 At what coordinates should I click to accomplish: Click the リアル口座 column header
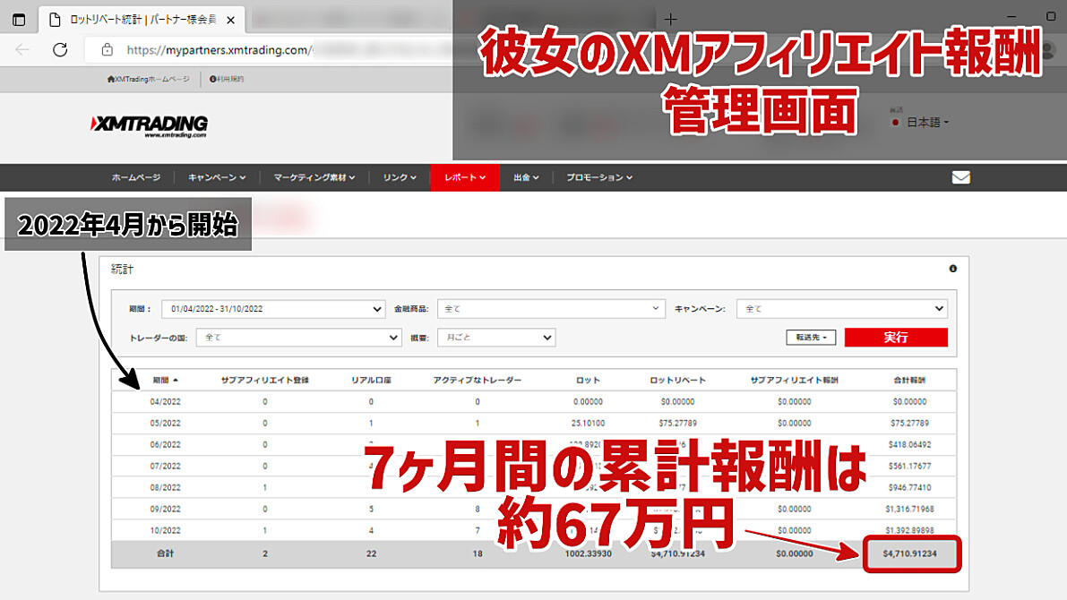[x=371, y=381]
